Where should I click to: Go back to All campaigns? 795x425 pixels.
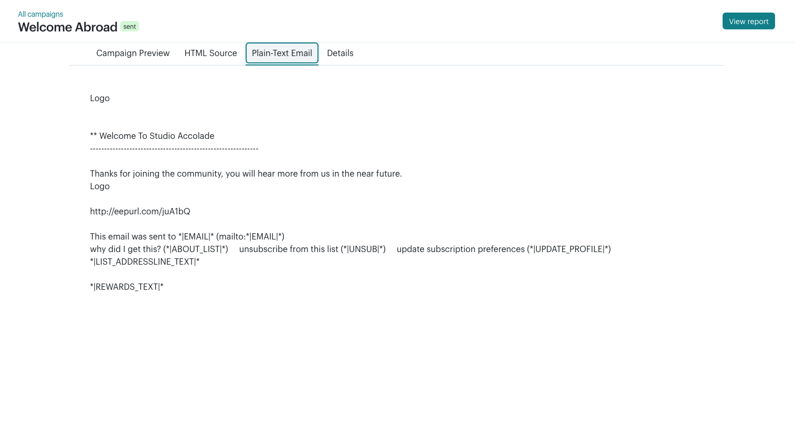[40, 14]
